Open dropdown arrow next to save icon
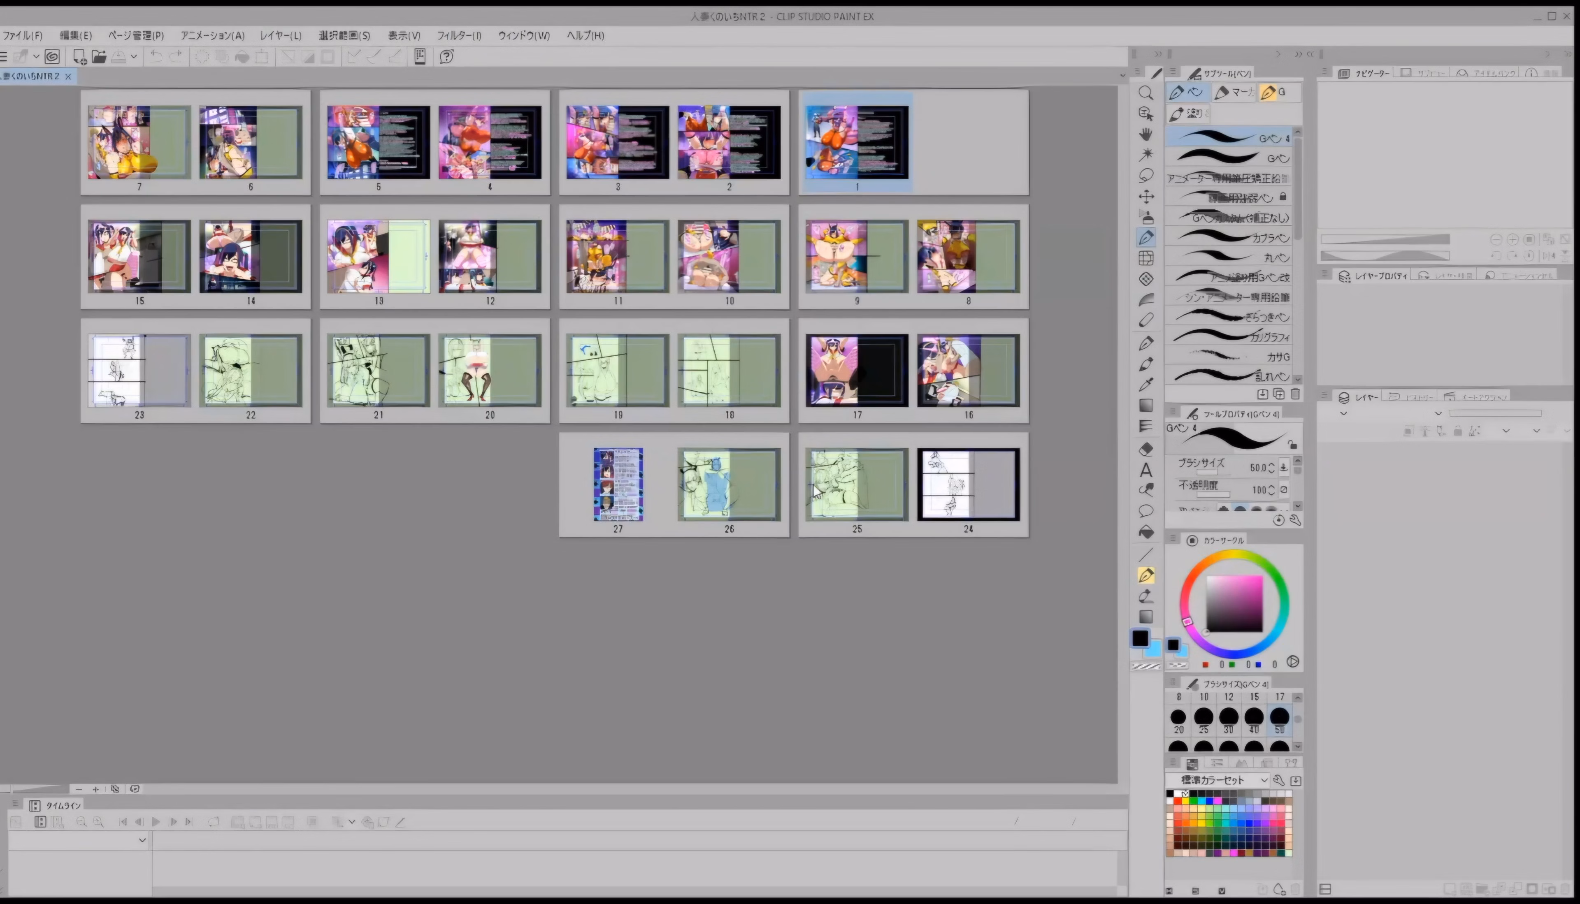Image resolution: width=1580 pixels, height=904 pixels. coord(134,57)
